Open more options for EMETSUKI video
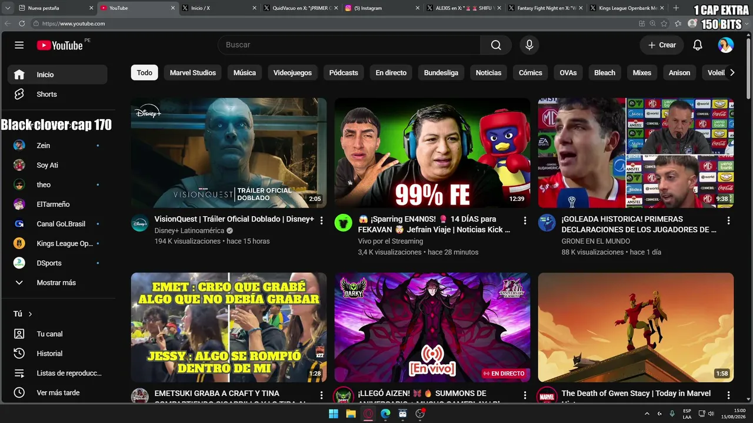Viewport: 753px width, 423px height. click(321, 395)
